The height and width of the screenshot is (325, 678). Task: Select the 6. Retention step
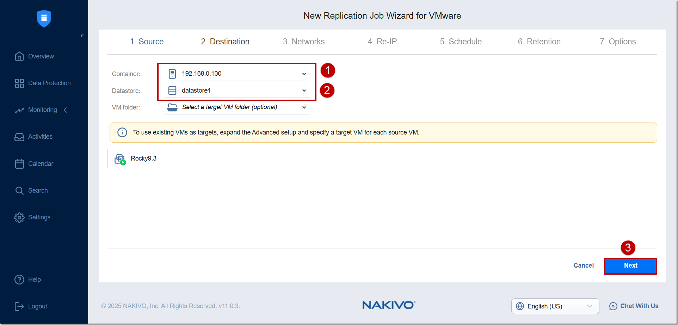(539, 42)
